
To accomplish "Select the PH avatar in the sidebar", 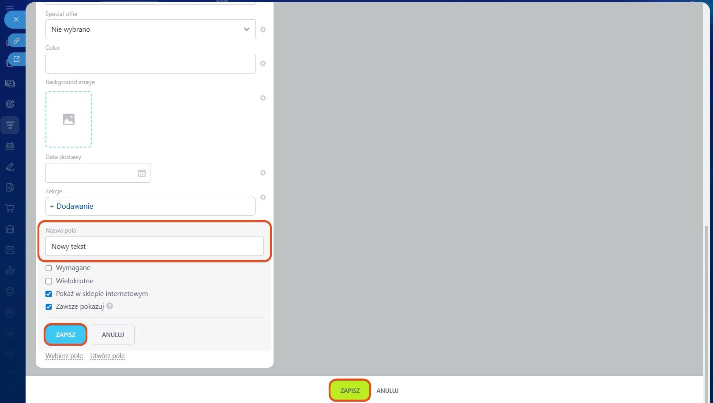I will 10,312.
